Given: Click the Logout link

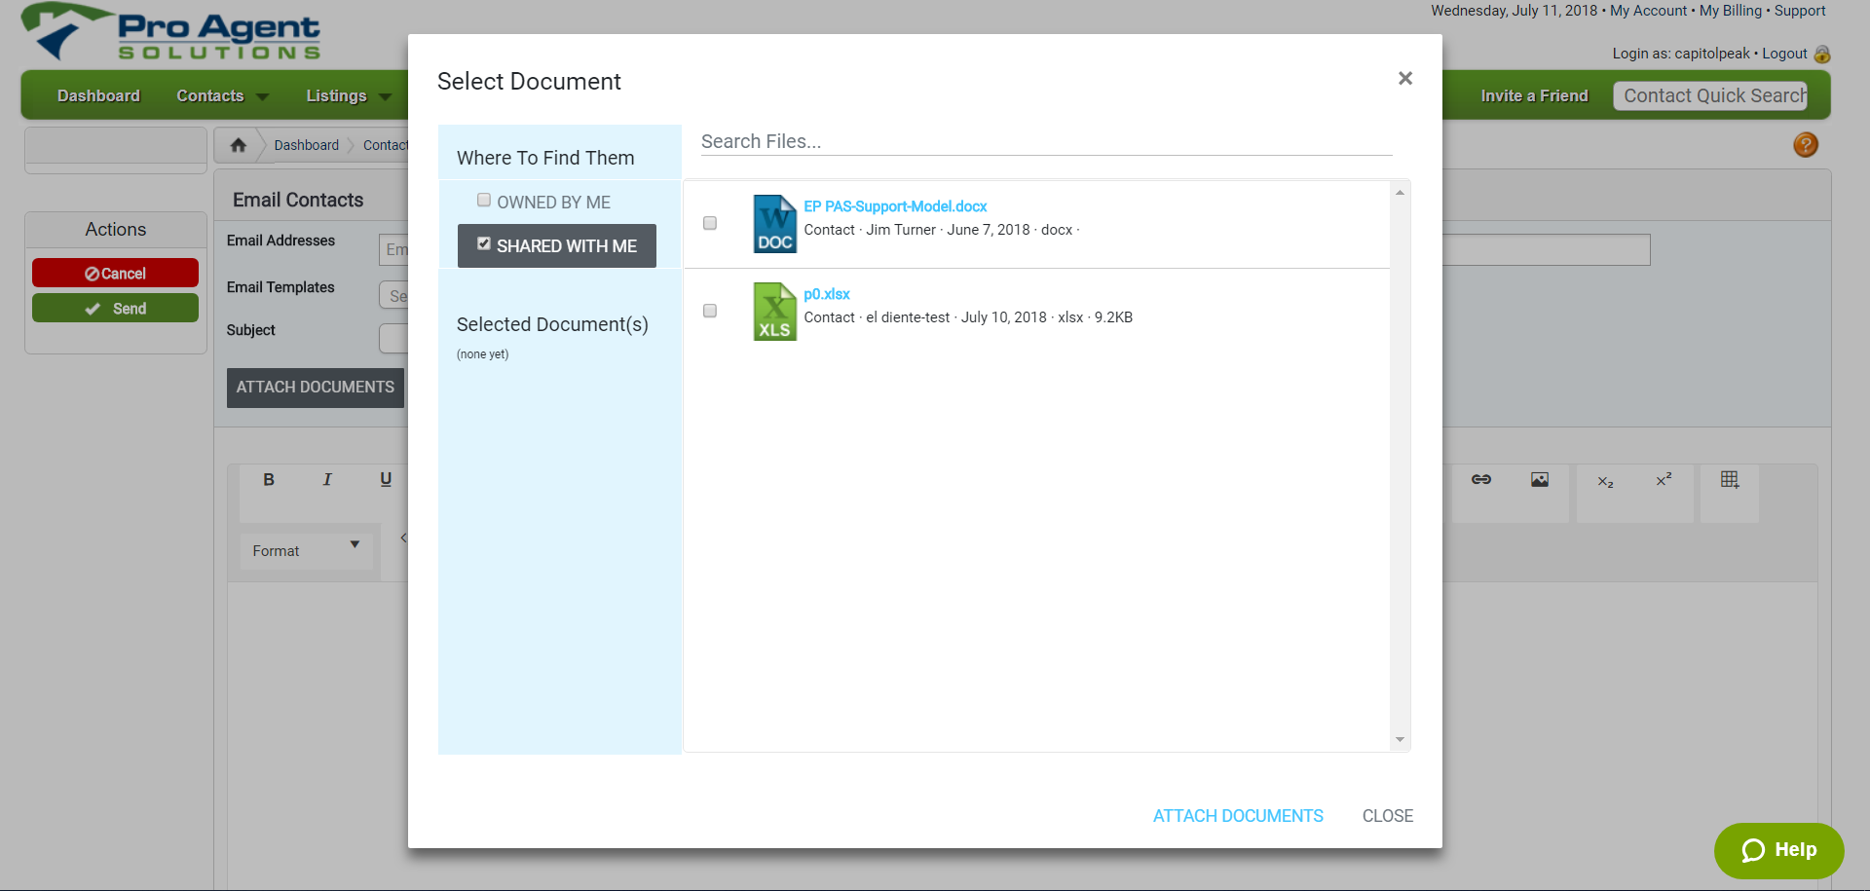Looking at the screenshot, I should (1784, 54).
